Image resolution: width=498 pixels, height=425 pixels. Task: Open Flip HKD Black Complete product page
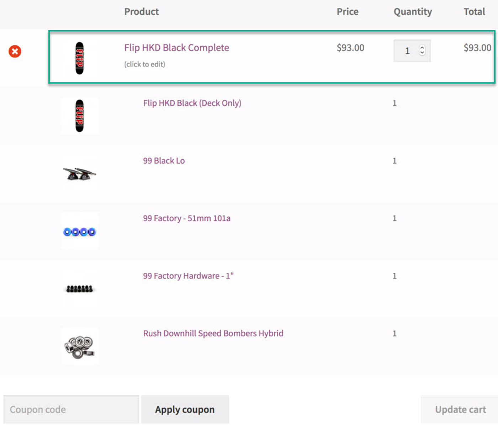click(176, 48)
